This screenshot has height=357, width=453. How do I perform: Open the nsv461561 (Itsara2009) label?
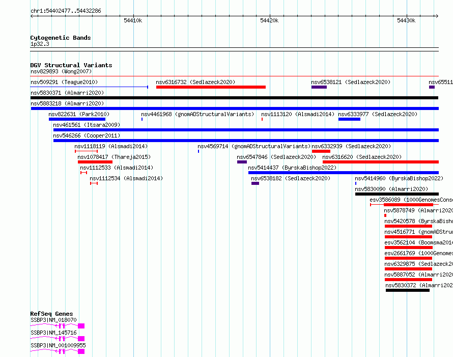click(87, 125)
